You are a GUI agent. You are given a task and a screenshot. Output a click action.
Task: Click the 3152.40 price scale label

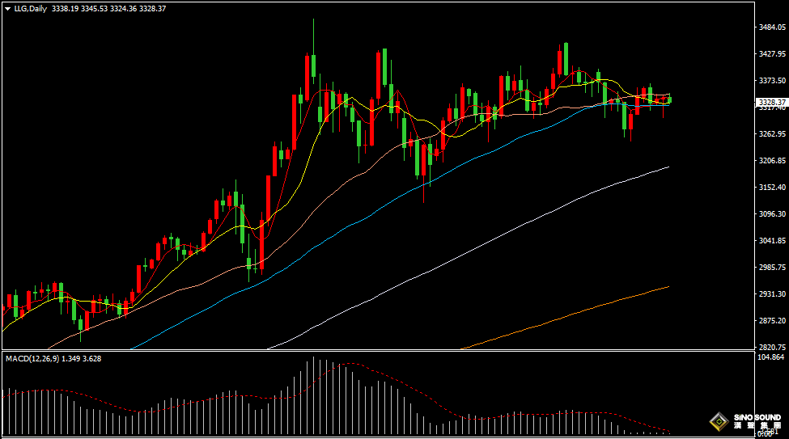click(x=772, y=187)
